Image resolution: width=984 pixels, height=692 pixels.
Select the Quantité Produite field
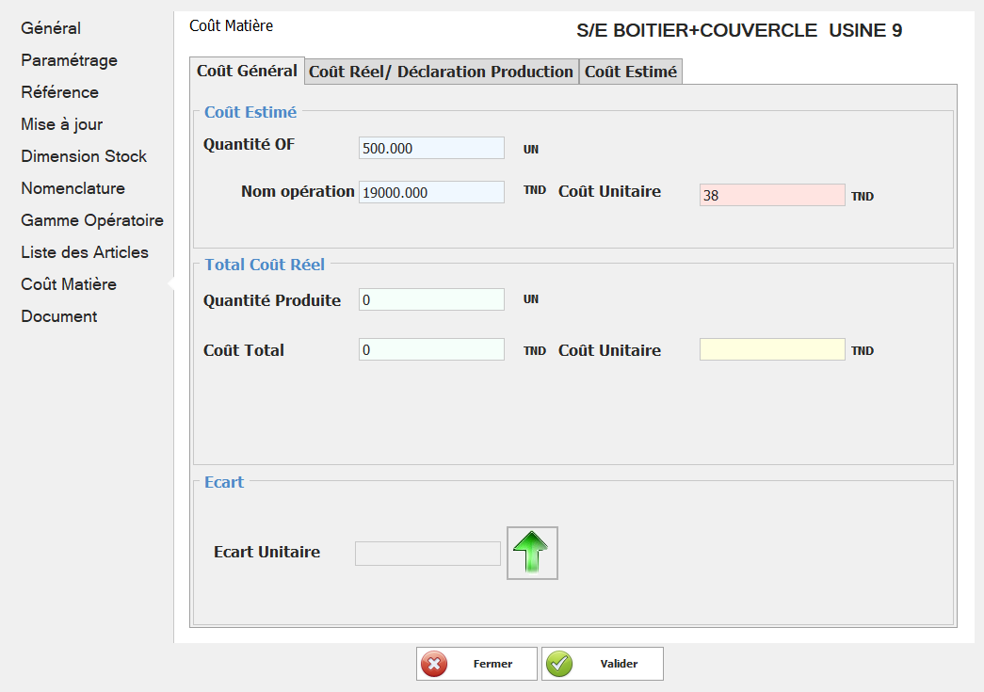(x=431, y=299)
